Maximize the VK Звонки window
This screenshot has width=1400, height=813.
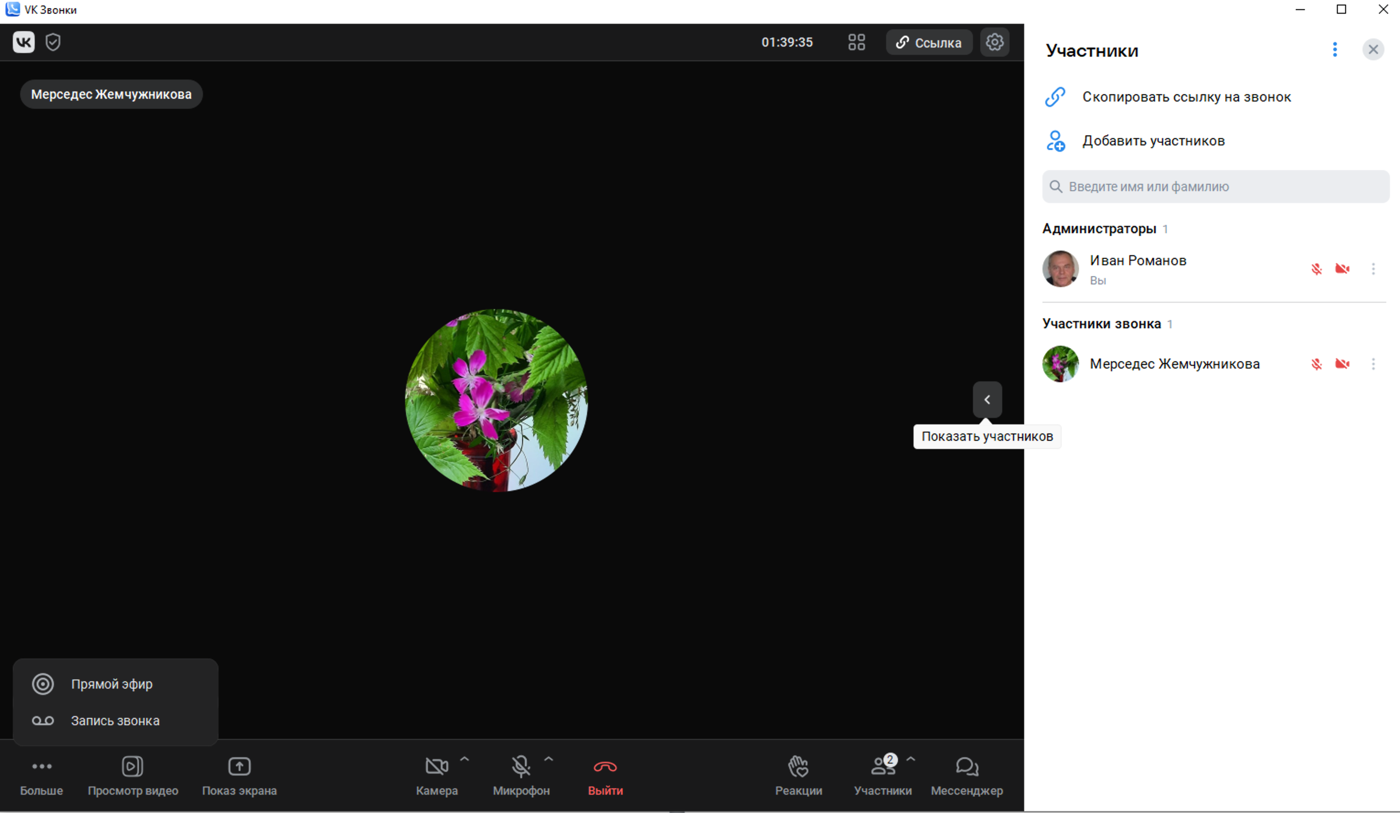[1341, 10]
